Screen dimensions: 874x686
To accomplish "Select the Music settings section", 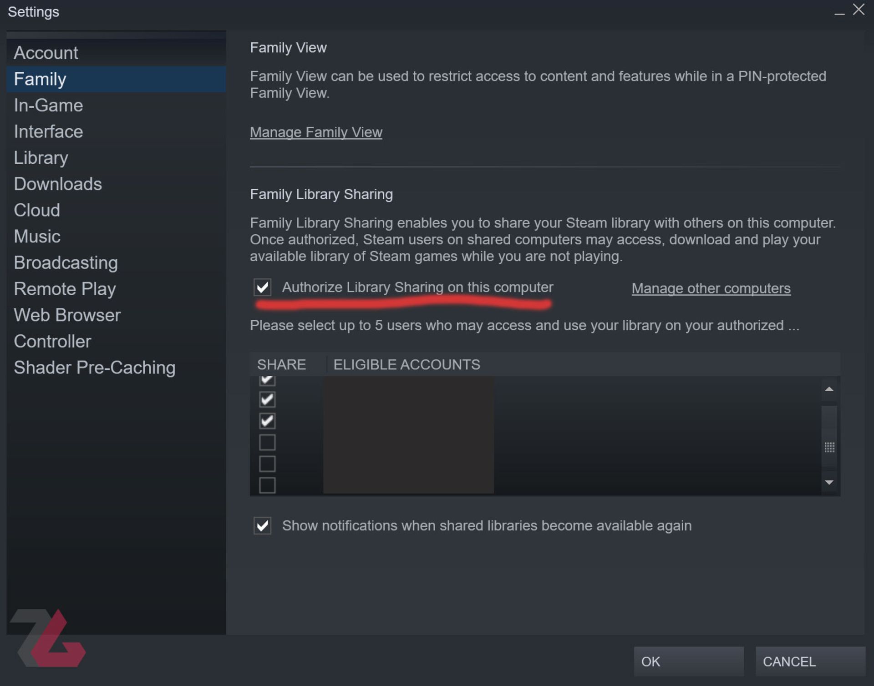I will pyautogui.click(x=116, y=237).
